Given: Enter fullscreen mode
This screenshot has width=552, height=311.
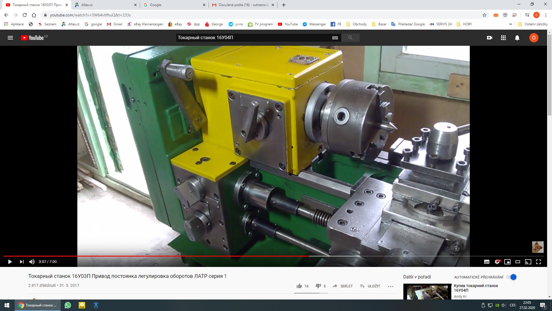Looking at the screenshot, I should click(538, 262).
